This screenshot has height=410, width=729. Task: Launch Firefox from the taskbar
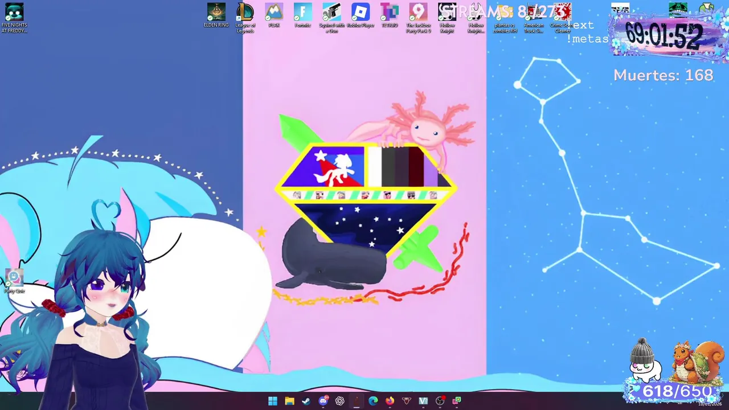point(390,401)
